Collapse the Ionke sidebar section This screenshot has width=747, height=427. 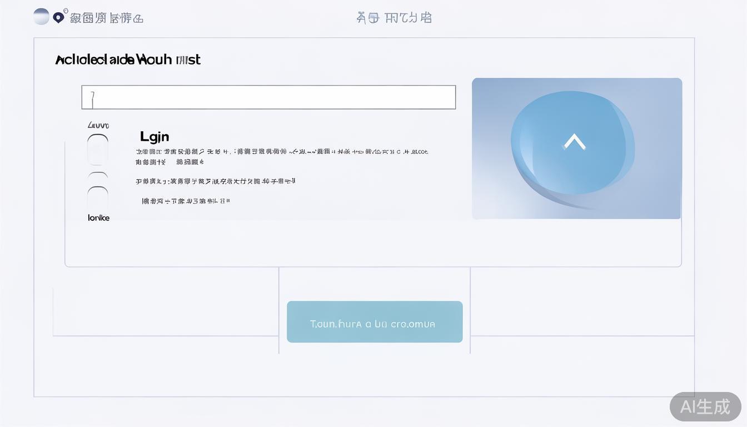[98, 218]
